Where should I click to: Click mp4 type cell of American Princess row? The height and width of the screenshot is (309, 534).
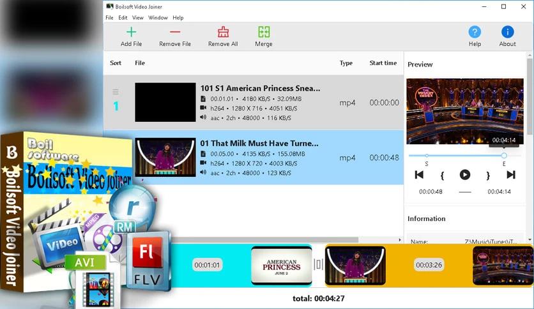point(347,103)
